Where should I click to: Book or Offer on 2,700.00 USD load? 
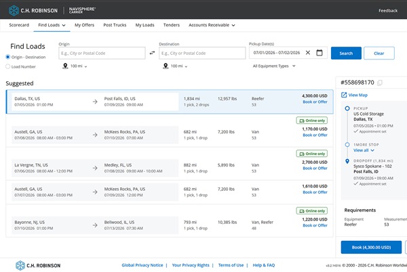tap(315, 168)
